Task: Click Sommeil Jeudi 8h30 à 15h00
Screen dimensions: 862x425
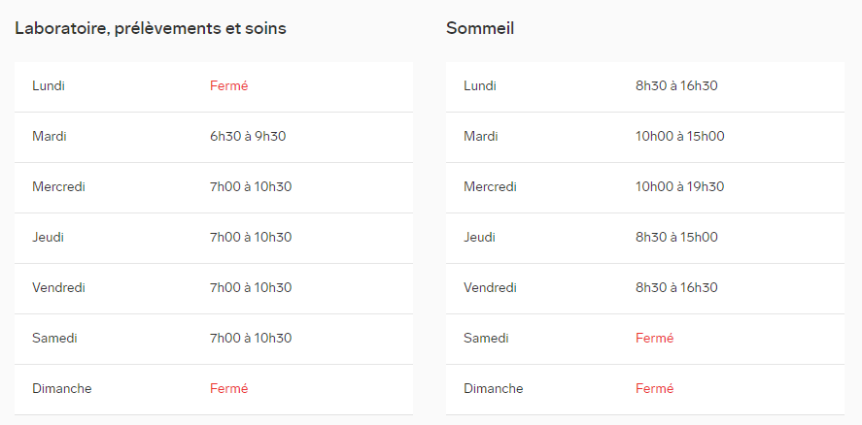Action: (x=676, y=237)
